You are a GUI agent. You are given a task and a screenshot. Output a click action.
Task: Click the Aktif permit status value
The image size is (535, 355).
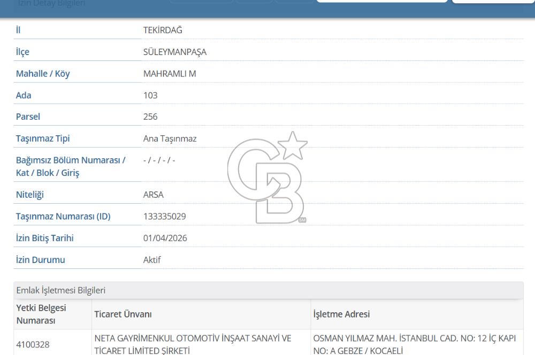click(x=152, y=259)
